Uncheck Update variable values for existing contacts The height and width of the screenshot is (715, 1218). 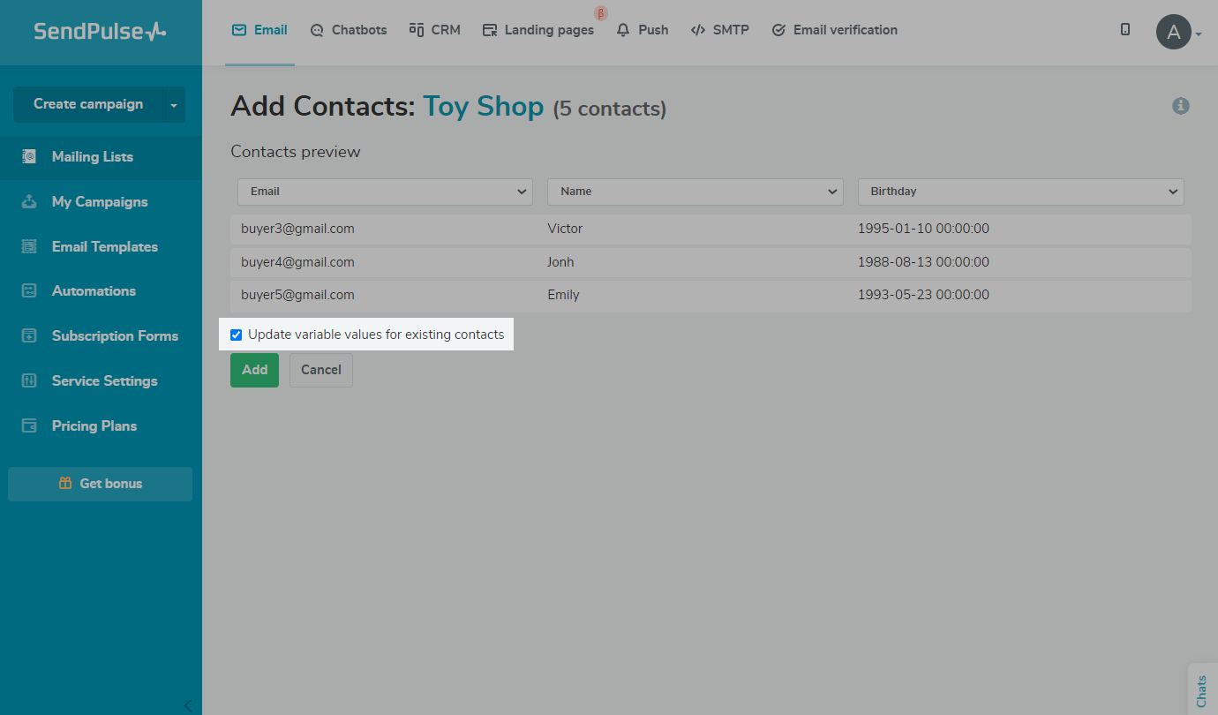point(236,335)
